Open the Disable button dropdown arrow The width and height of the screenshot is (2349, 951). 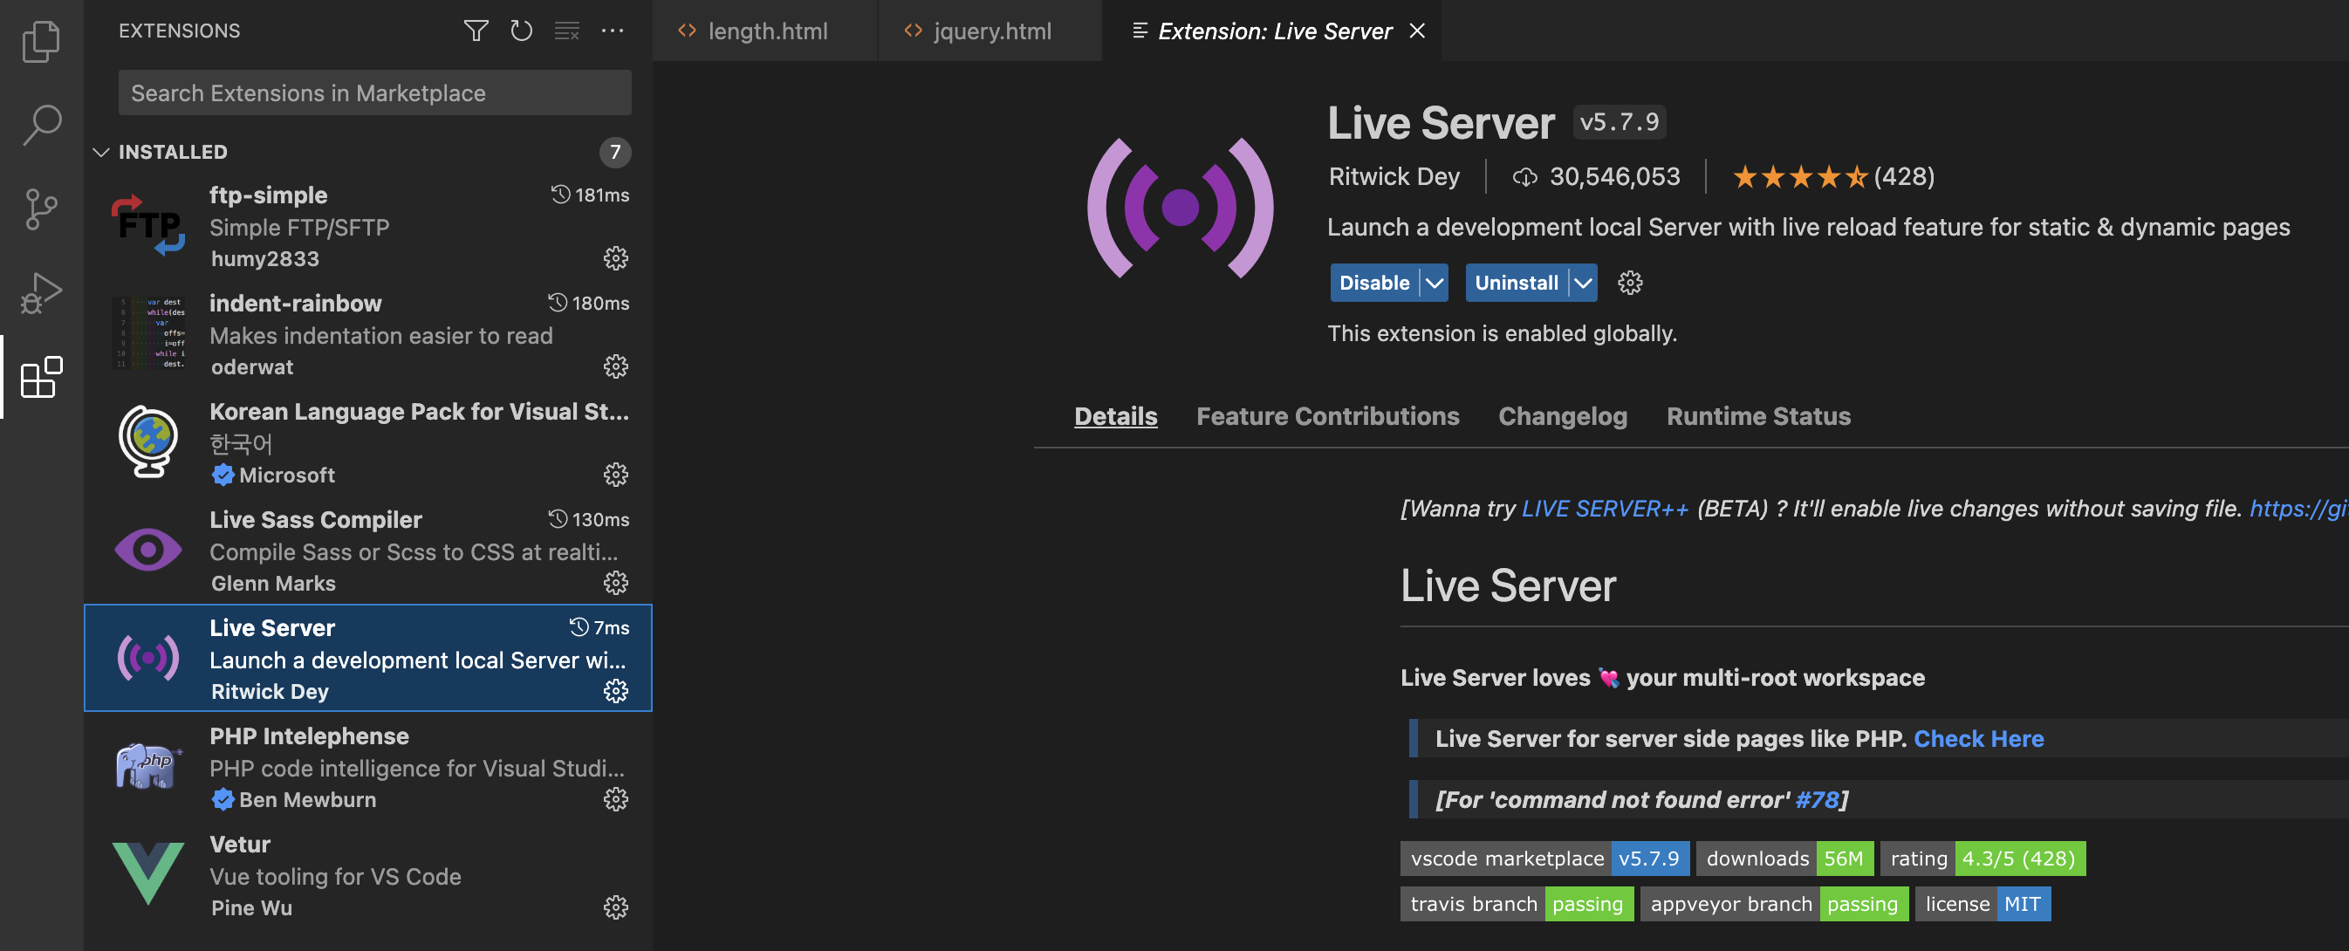coord(1435,283)
